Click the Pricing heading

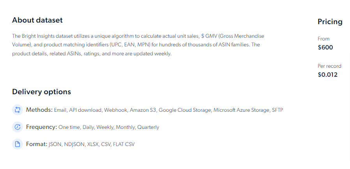click(x=330, y=22)
